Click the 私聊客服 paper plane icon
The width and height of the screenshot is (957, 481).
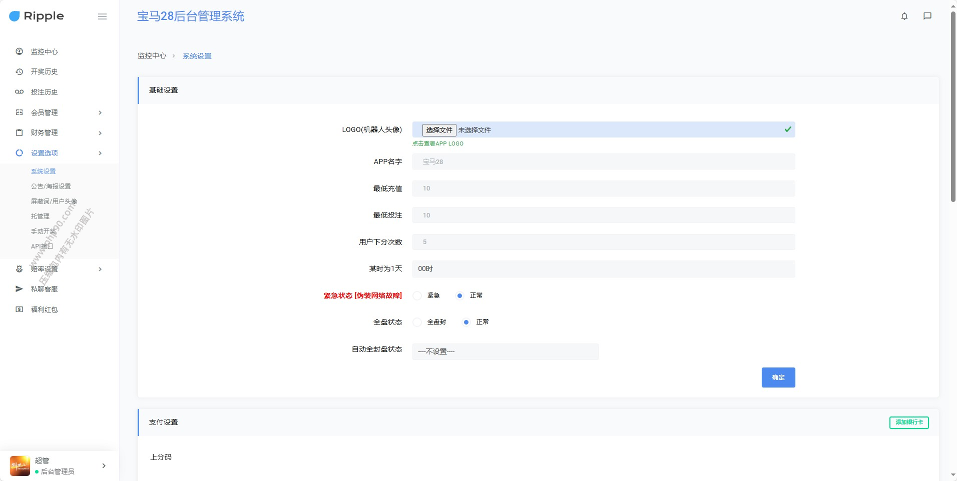pyautogui.click(x=20, y=289)
